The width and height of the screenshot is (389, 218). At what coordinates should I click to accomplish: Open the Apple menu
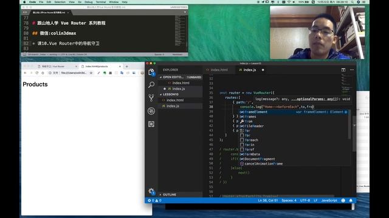(24, 2)
